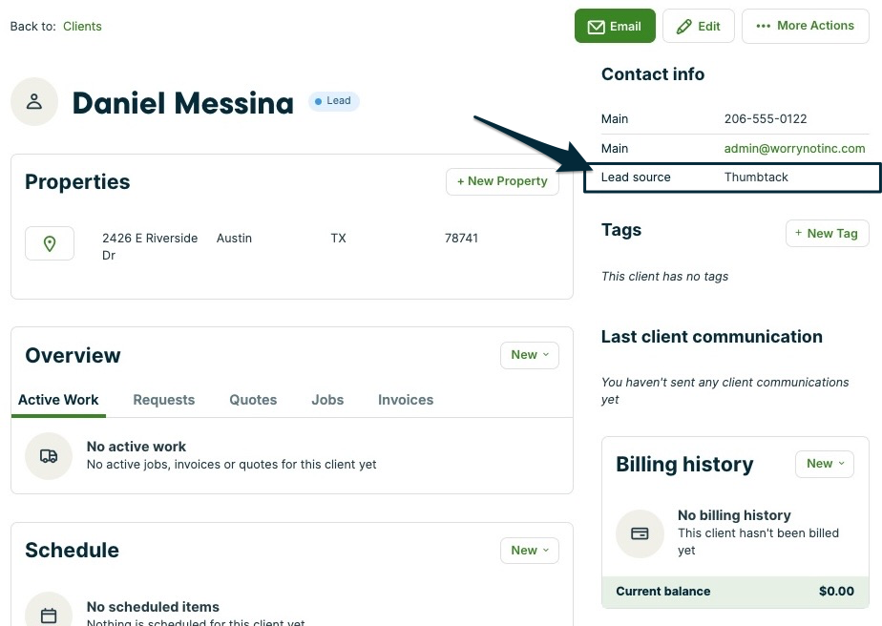Click the Lead status badge
882x626 pixels.
[333, 101]
